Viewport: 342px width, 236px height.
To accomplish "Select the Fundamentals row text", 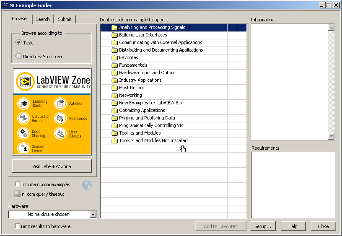I will pyautogui.click(x=133, y=65).
